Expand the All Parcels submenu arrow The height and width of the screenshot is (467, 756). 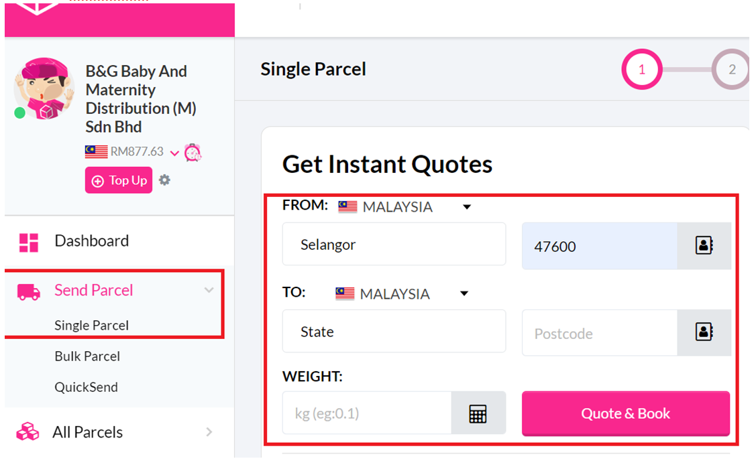pyautogui.click(x=209, y=432)
